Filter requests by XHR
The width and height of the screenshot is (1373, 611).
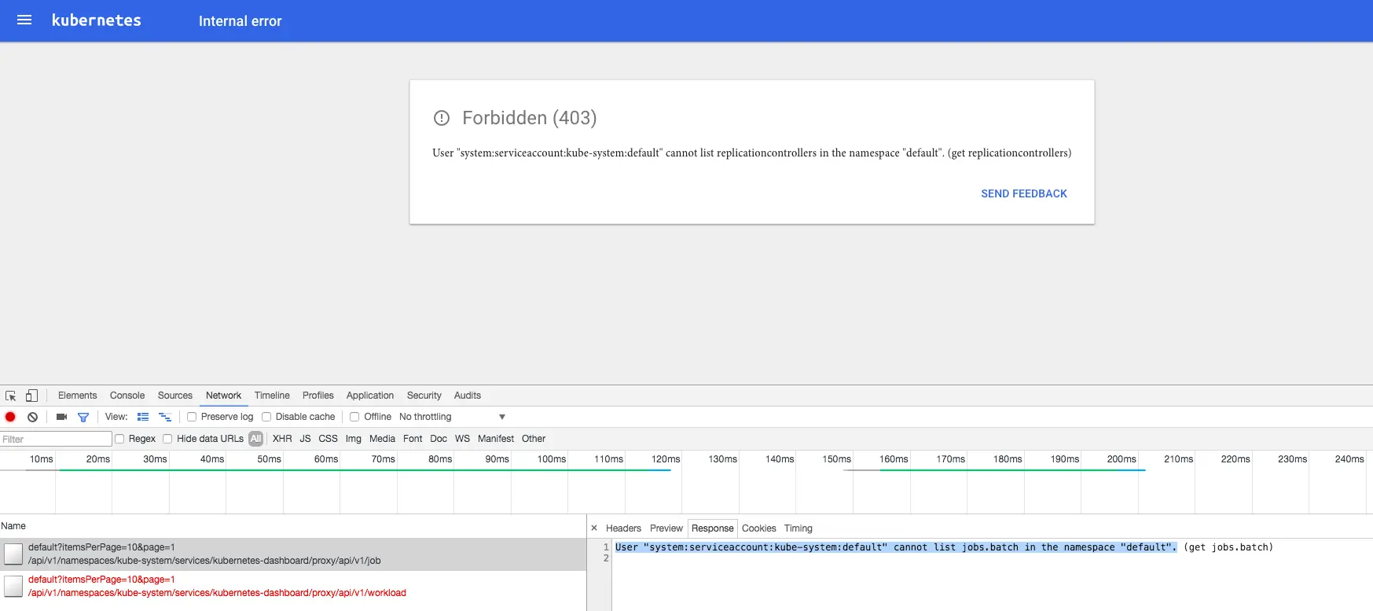click(282, 439)
